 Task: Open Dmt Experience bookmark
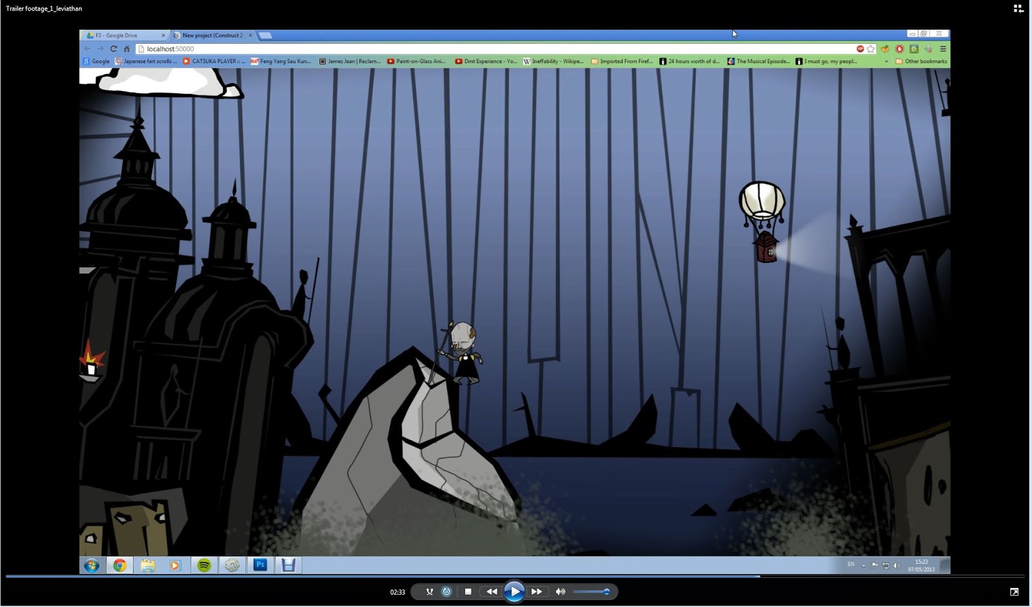coord(486,61)
